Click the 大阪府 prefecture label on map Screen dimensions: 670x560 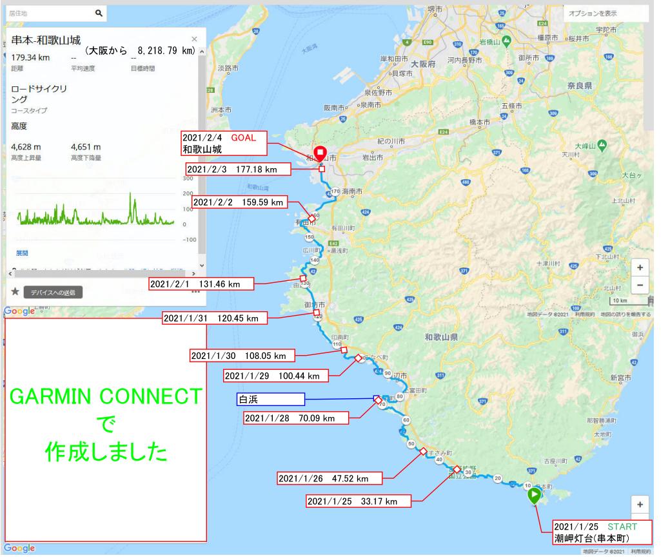[x=423, y=64]
